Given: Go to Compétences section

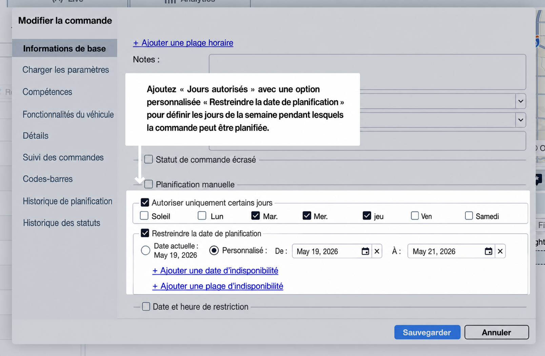Looking at the screenshot, I should (47, 92).
